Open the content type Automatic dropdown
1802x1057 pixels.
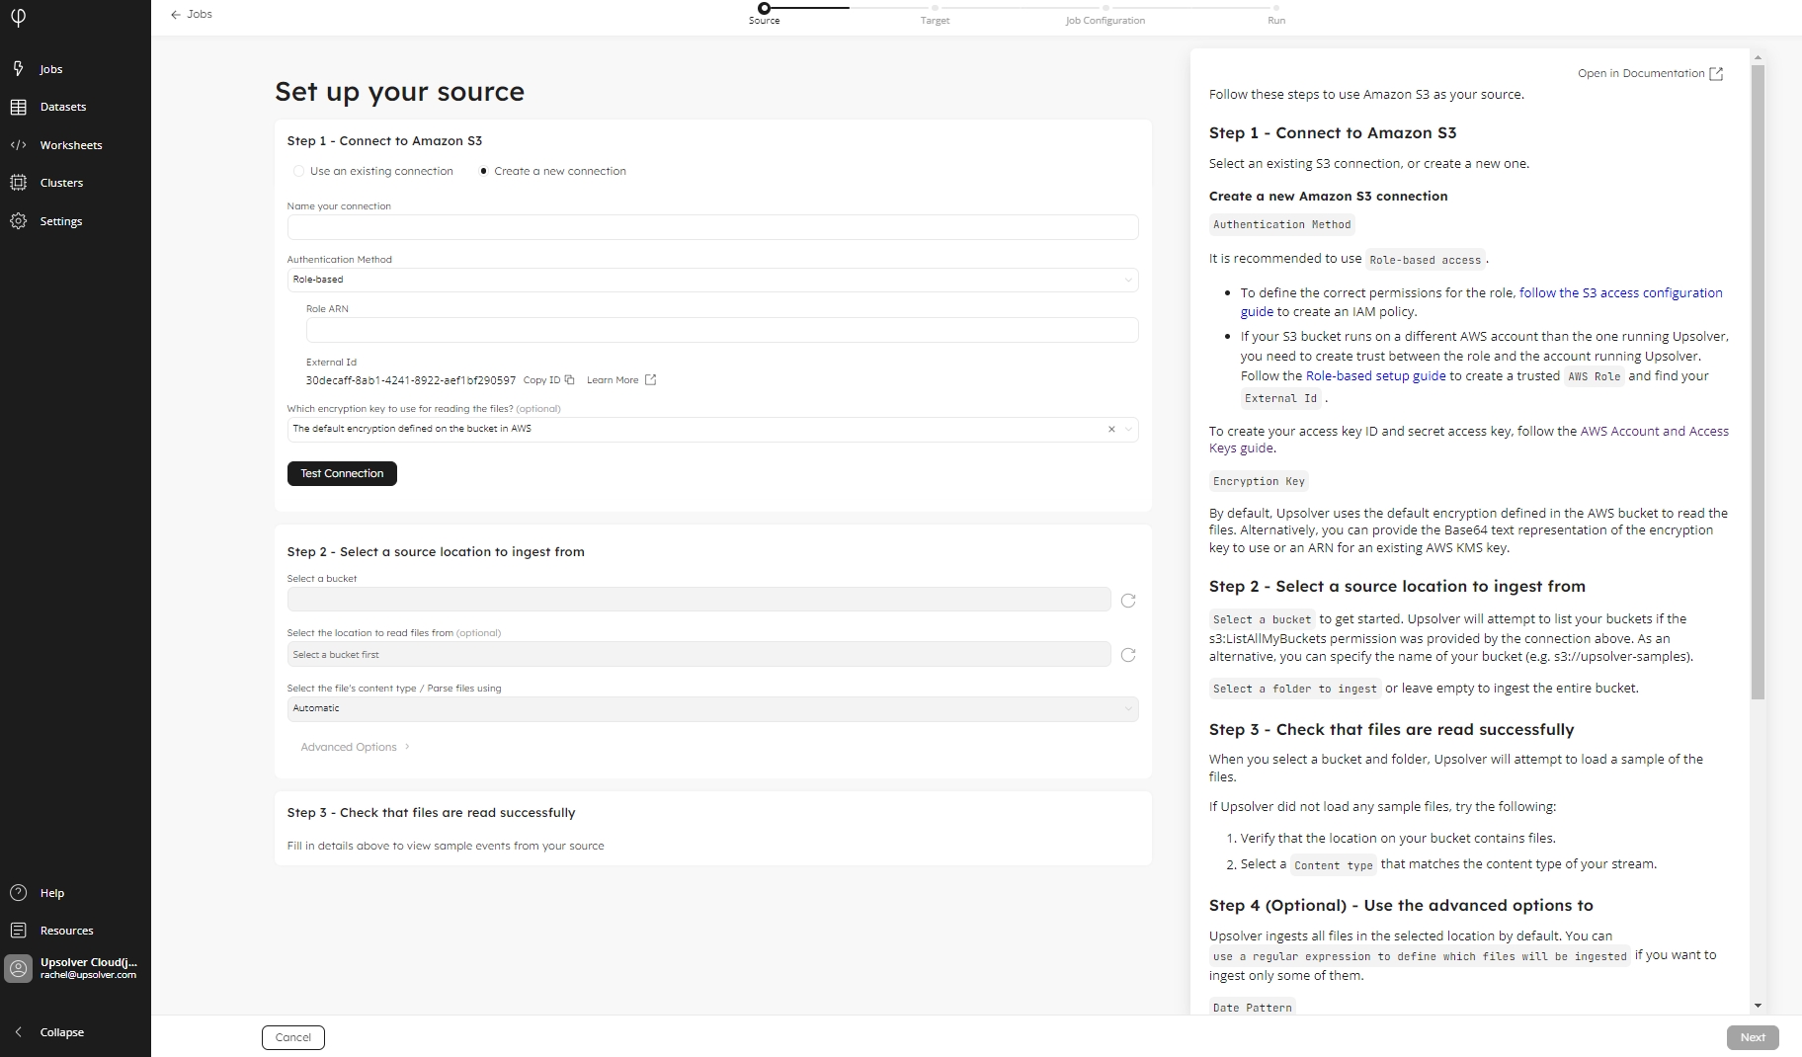pos(712,709)
